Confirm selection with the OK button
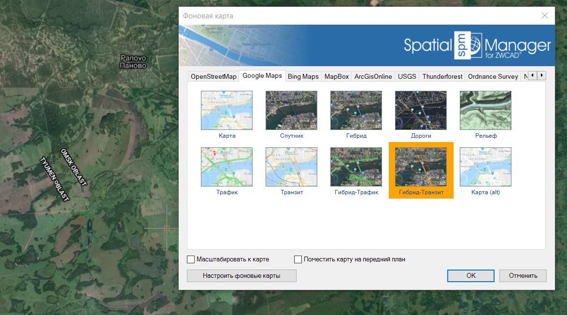This screenshot has height=315, width=567. tap(471, 275)
